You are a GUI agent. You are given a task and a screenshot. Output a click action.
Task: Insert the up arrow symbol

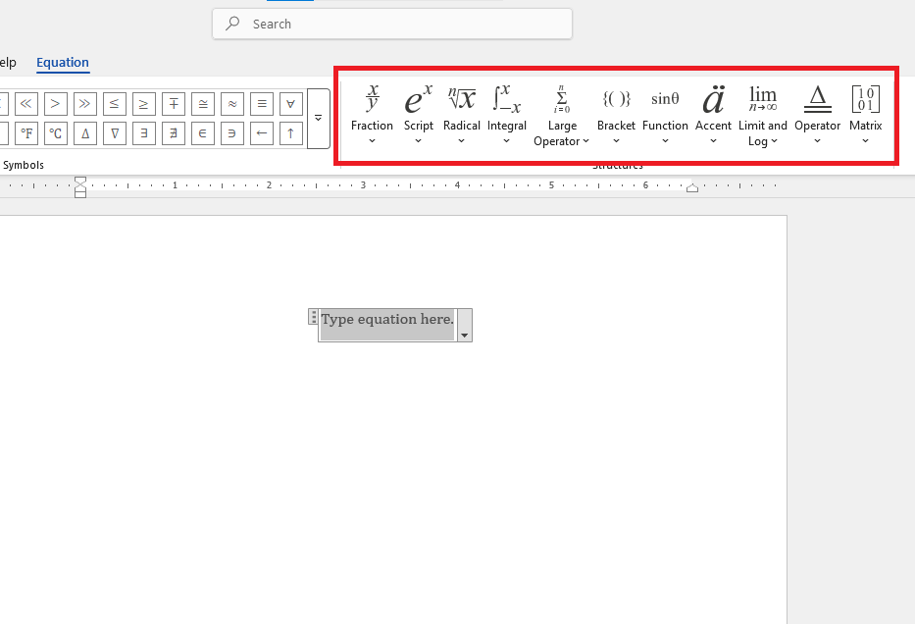click(290, 133)
